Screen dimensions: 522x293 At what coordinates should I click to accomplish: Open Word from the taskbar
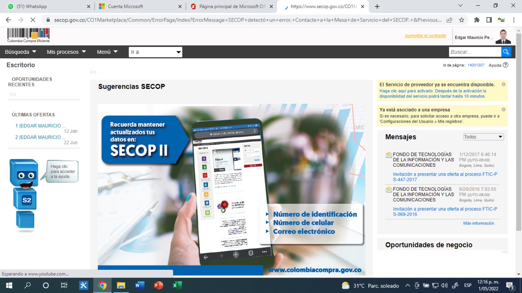140,285
